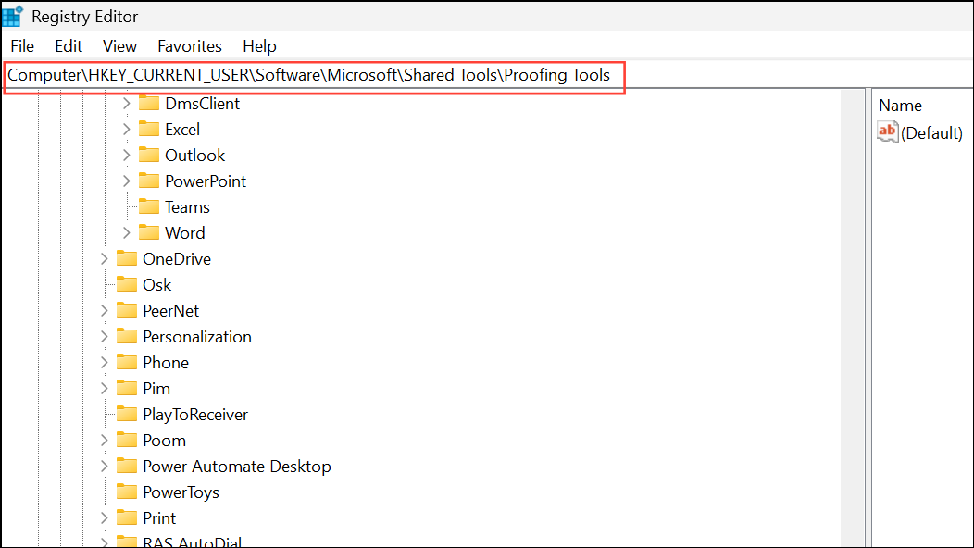
Task: Click the Outlook folder icon
Action: coord(148,155)
